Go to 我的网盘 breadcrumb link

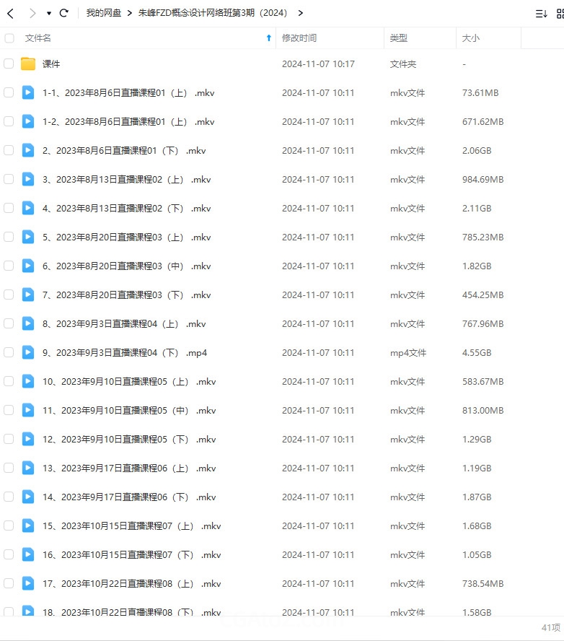(x=104, y=13)
